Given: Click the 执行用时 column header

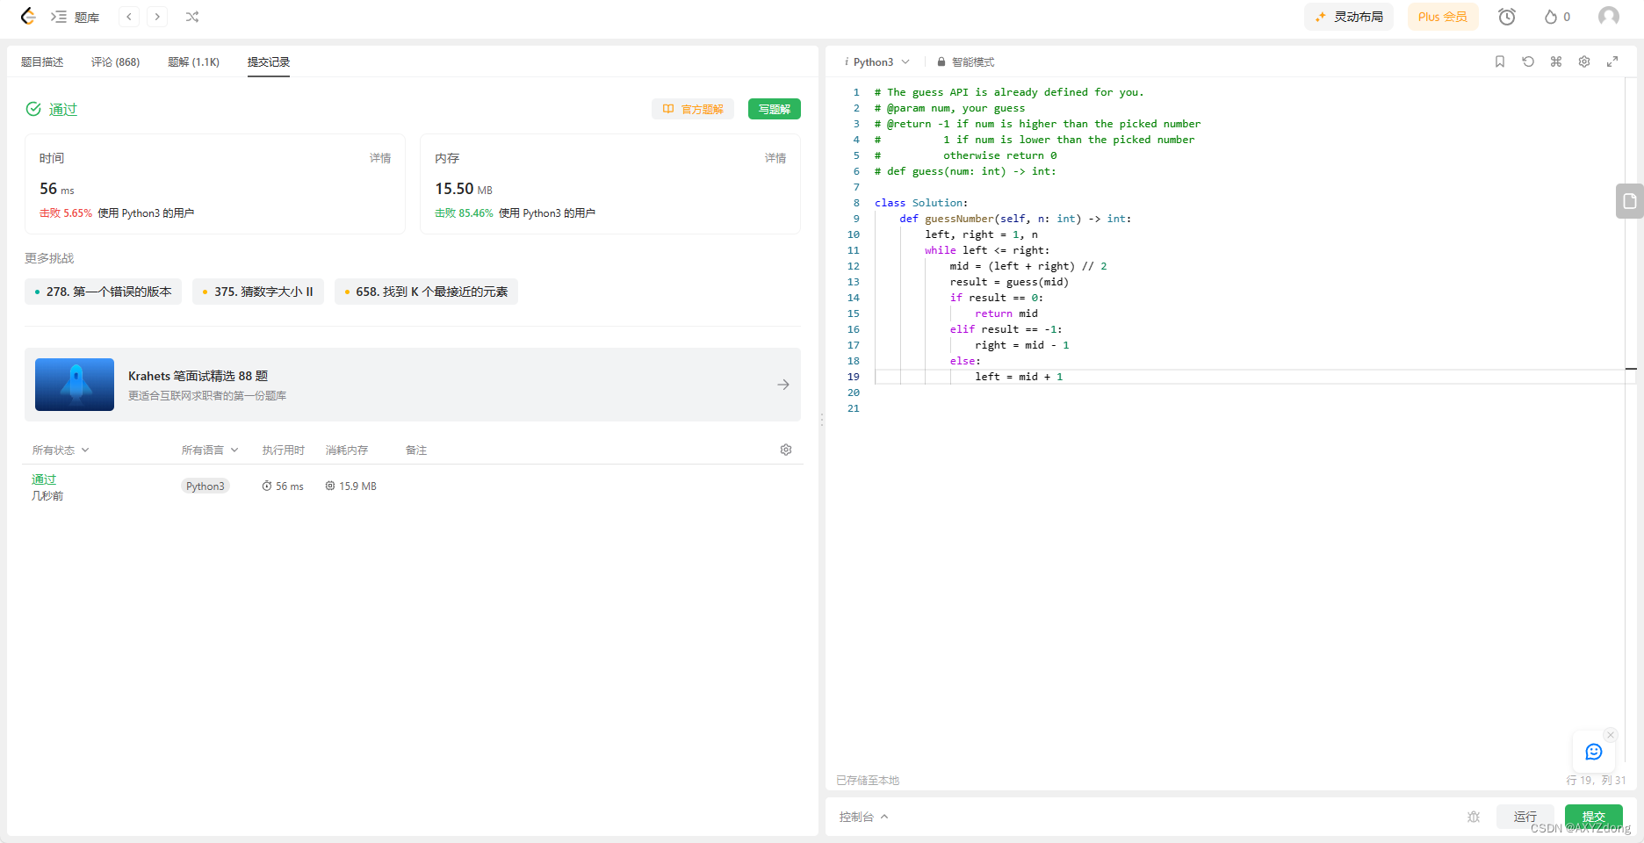Looking at the screenshot, I should (x=283, y=450).
